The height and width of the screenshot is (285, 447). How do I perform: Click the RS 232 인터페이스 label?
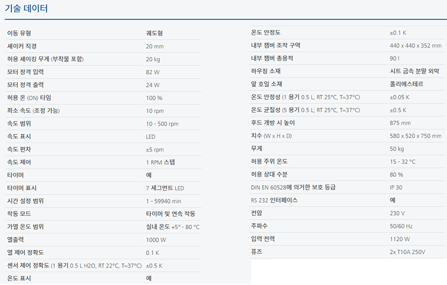275,200
